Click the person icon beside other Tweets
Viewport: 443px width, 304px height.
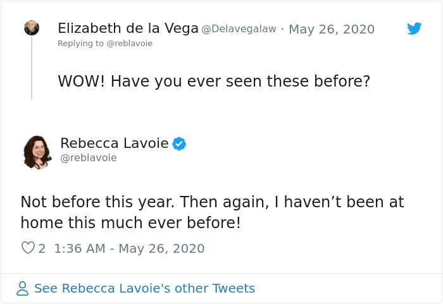pos(23,289)
